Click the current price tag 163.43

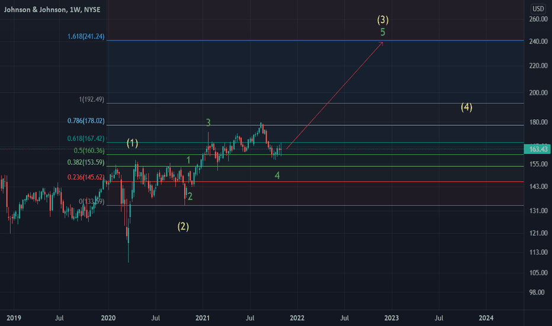[x=537, y=149]
